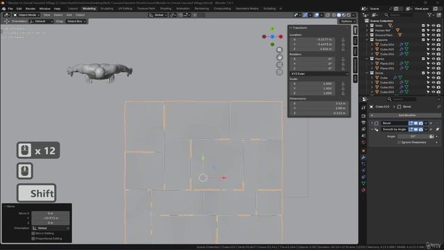Image resolution: width=444 pixels, height=250 pixels.
Task: Click the Move Y value field
Action: [51, 218]
